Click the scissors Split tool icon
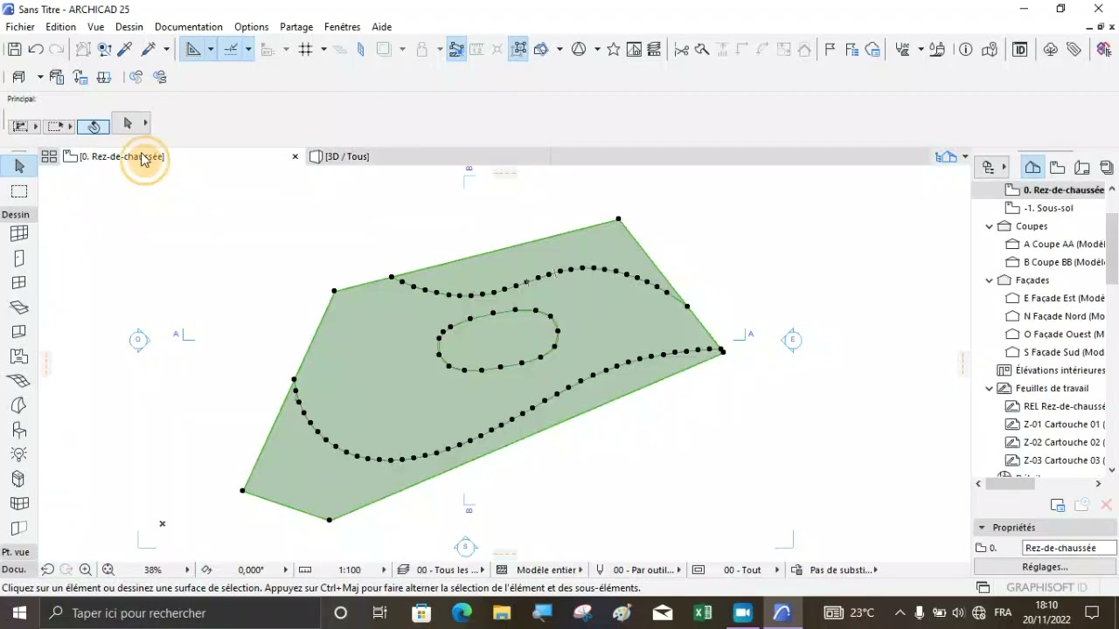The image size is (1119, 629). coord(681,50)
